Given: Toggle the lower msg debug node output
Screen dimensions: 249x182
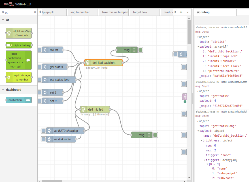Looking at the screenshot, I should pos(155,135).
